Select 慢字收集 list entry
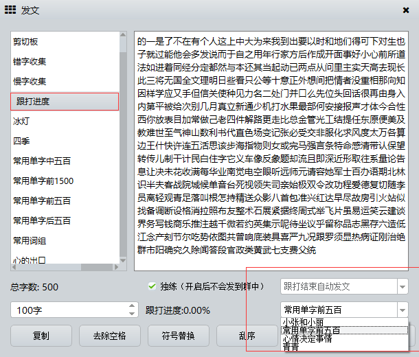The image size is (419, 357). point(65,82)
